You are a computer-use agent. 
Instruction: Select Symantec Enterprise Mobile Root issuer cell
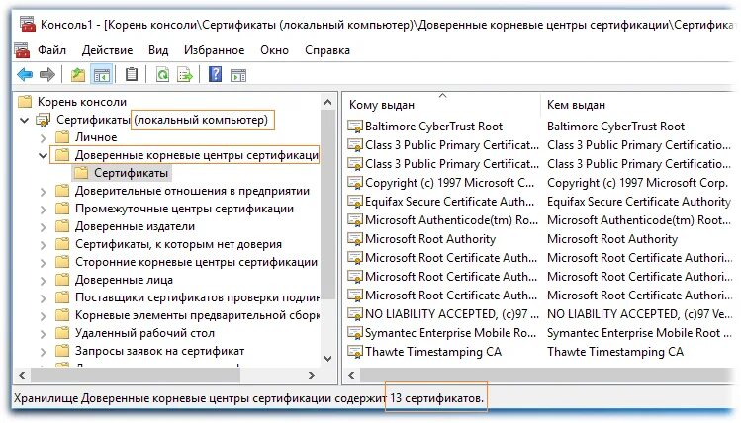click(x=640, y=333)
